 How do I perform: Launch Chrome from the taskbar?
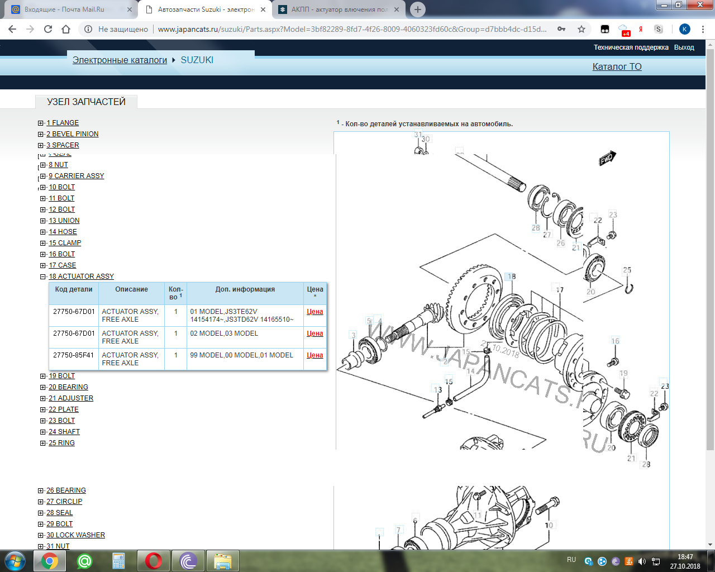pos(50,560)
